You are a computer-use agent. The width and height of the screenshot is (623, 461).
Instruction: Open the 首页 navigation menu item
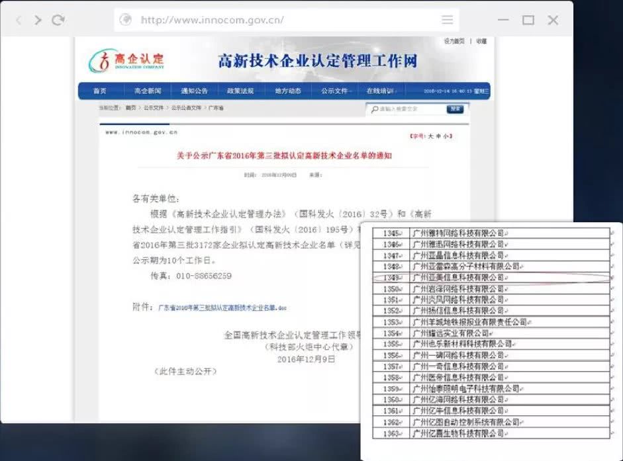(x=100, y=91)
